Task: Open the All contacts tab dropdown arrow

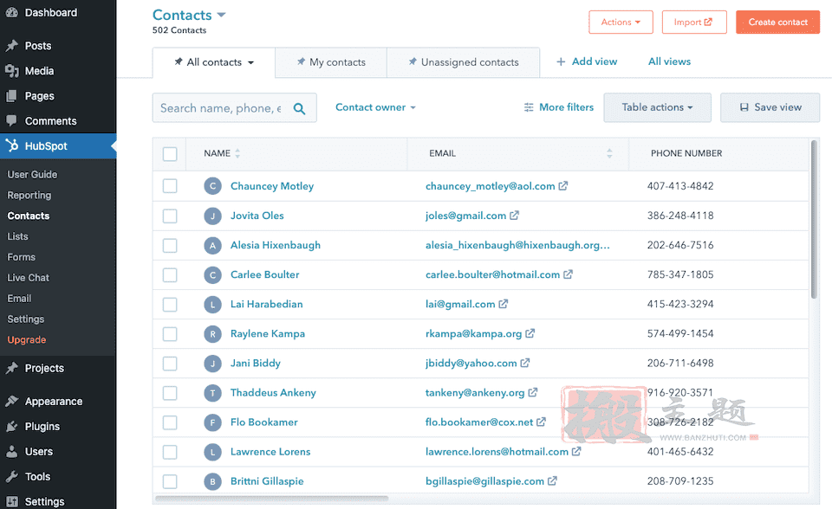Action: [x=251, y=62]
